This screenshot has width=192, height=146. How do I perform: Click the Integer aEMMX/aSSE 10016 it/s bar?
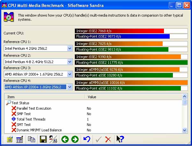pyautogui.click(x=131, y=83)
